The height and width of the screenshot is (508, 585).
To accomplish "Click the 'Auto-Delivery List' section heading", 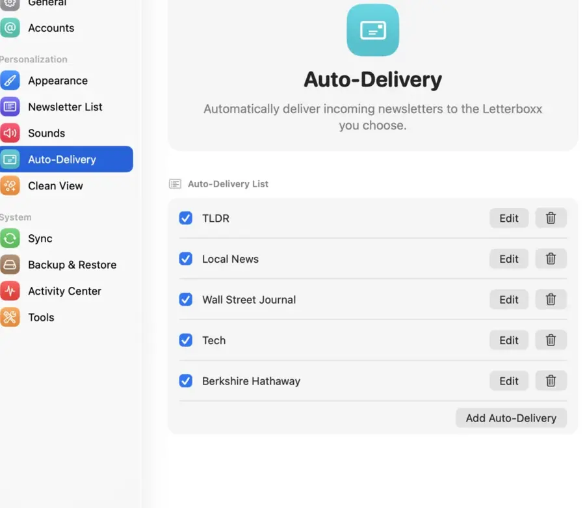I will pyautogui.click(x=228, y=184).
